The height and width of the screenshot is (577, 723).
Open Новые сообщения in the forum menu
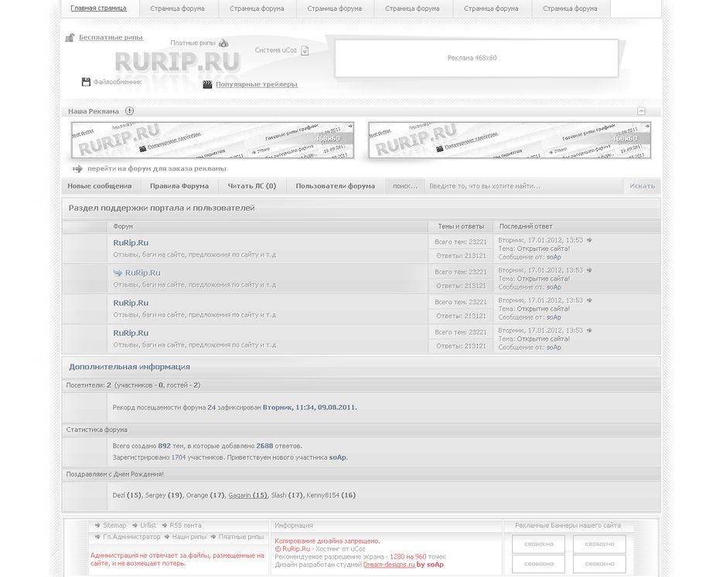click(100, 186)
